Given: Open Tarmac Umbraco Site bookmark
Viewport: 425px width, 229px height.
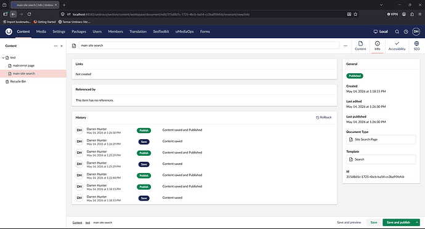Looking at the screenshot, I should click(75, 22).
